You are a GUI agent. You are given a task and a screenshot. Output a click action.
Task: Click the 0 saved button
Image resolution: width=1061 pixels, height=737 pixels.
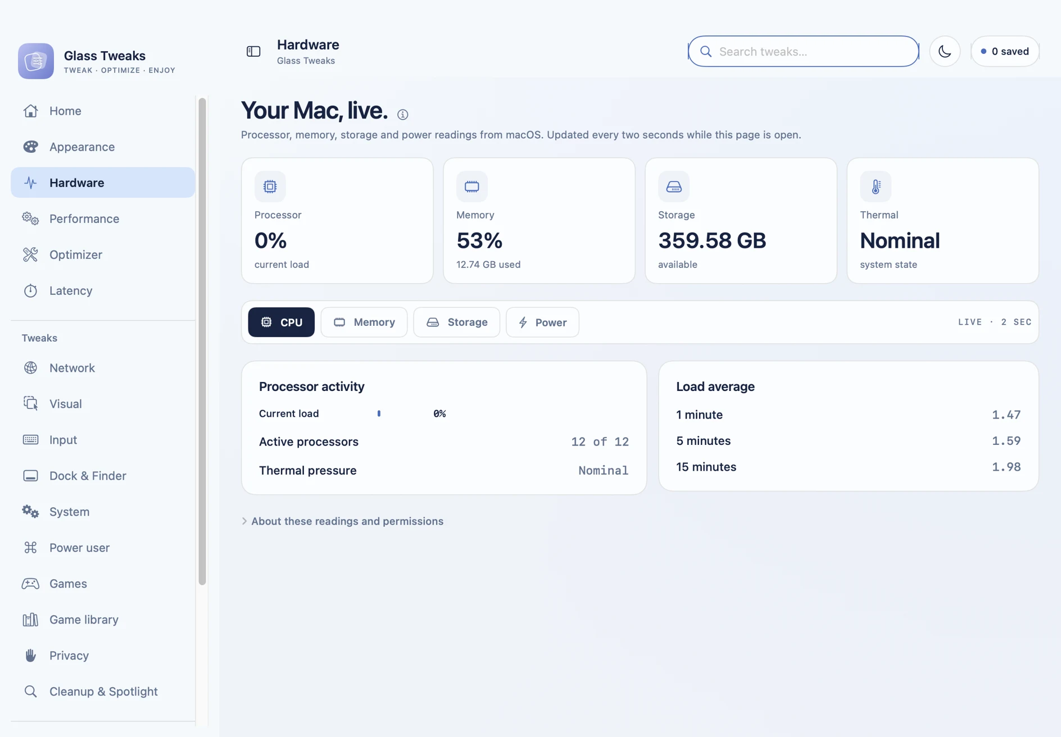[x=1005, y=51]
